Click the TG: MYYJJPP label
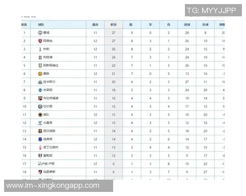Image resolution: width=246 pixels, height=196 pixels. pos(211,11)
